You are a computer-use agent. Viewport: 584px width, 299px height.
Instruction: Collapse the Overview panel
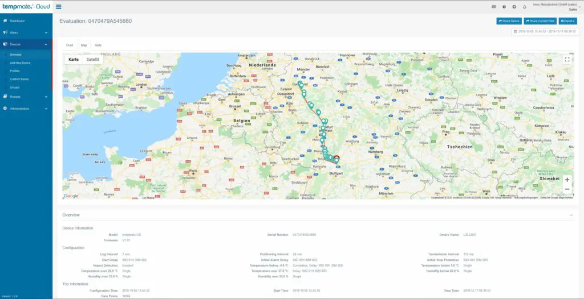pyautogui.click(x=571, y=215)
